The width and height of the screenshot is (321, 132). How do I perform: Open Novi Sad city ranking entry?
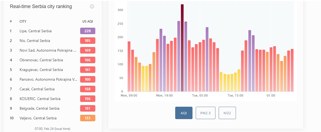coord(48,50)
